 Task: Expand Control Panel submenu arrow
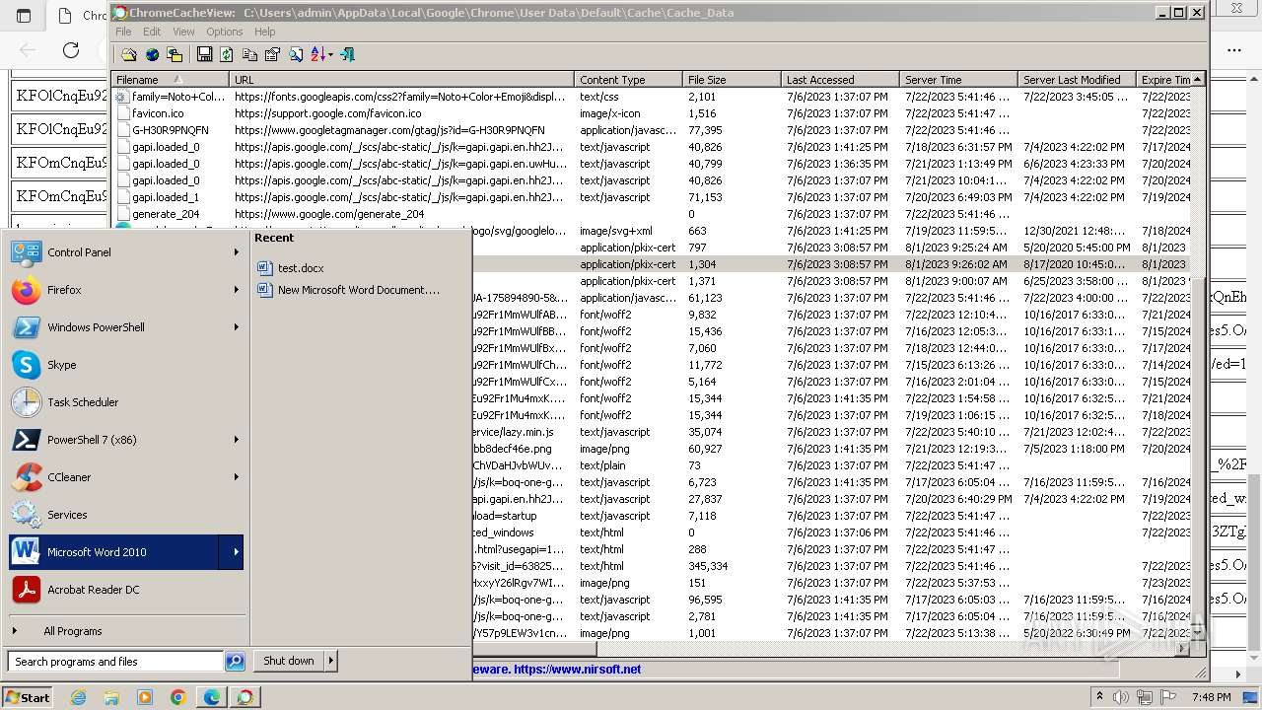pyautogui.click(x=236, y=252)
